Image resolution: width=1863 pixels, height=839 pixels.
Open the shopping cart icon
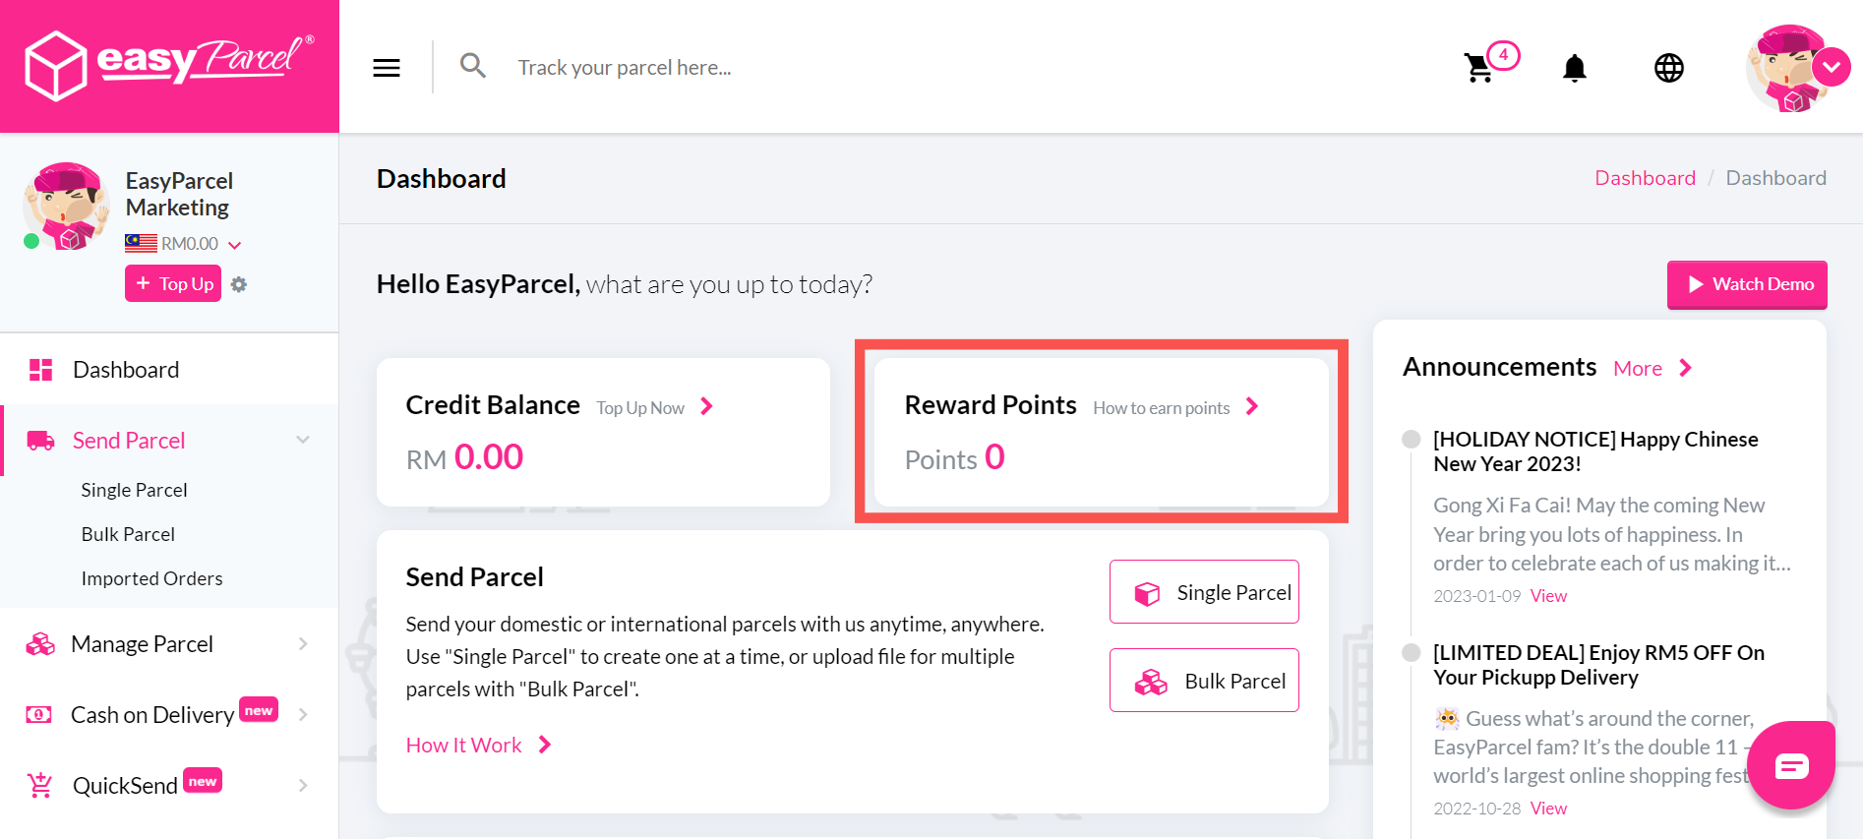coord(1478,68)
